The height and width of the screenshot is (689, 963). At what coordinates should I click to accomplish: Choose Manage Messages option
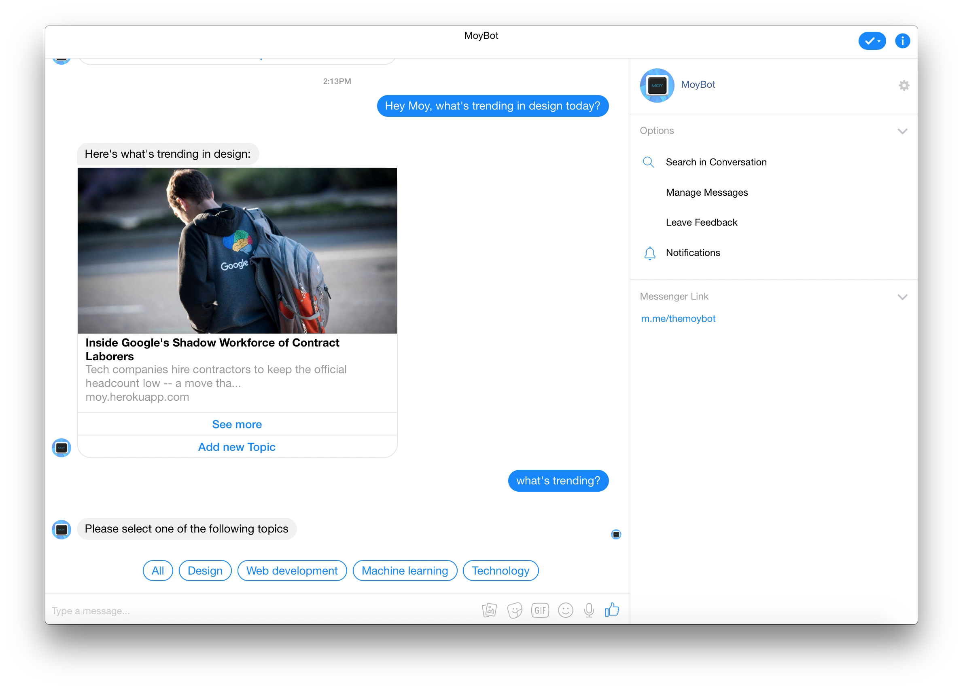(x=706, y=192)
